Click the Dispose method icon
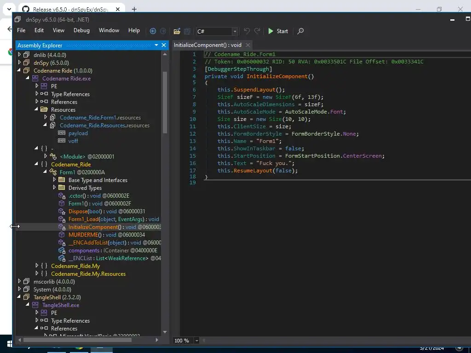 pos(62,211)
